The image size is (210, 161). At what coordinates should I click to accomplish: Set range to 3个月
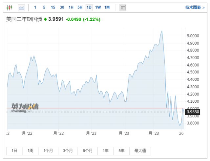point(68,151)
